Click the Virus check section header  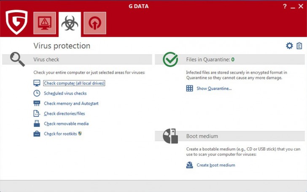[x=77, y=59]
